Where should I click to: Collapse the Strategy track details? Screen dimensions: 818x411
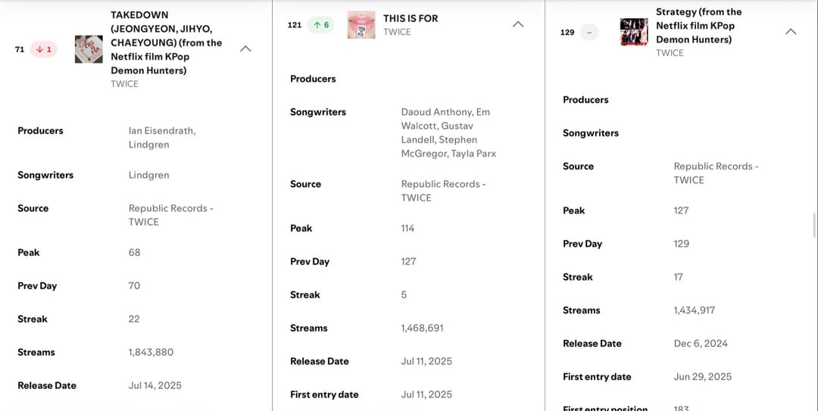[791, 33]
